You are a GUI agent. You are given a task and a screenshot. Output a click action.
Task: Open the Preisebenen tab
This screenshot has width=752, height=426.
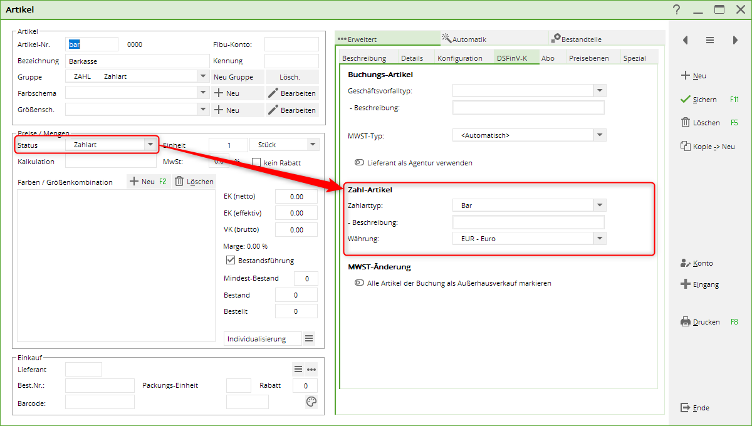[588, 58]
